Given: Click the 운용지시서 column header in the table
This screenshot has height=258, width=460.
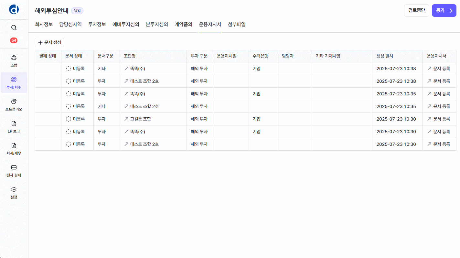Looking at the screenshot, I should click(x=439, y=56).
